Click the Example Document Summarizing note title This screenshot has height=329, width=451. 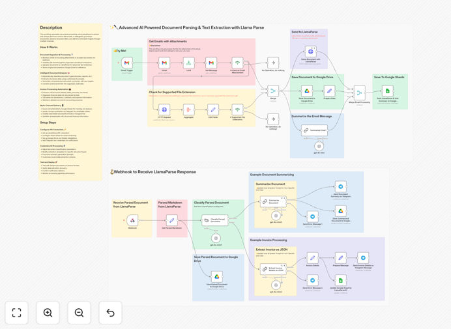[x=272, y=175]
